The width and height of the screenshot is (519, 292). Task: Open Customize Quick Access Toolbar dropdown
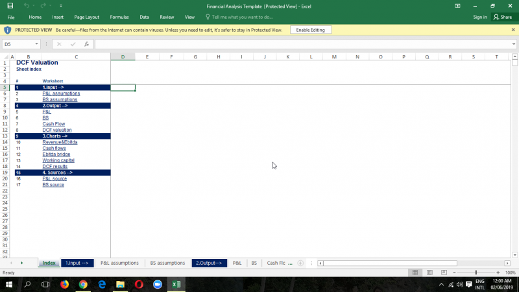[x=59, y=5]
